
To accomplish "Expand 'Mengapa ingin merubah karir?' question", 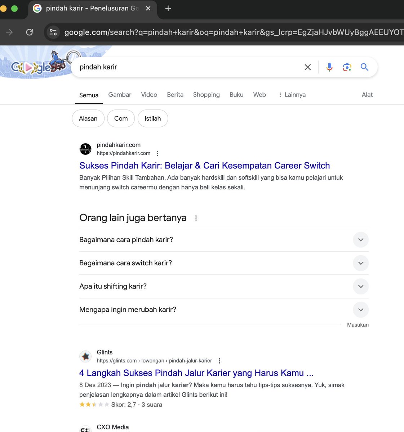I will [224, 310].
